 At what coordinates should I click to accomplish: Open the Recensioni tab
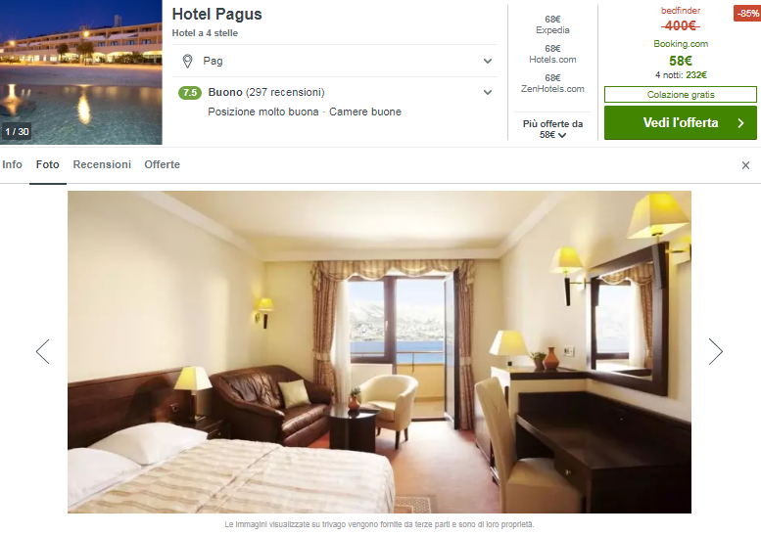[102, 164]
